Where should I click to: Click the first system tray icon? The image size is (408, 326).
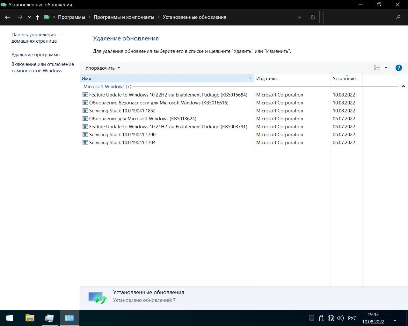[x=312, y=318]
